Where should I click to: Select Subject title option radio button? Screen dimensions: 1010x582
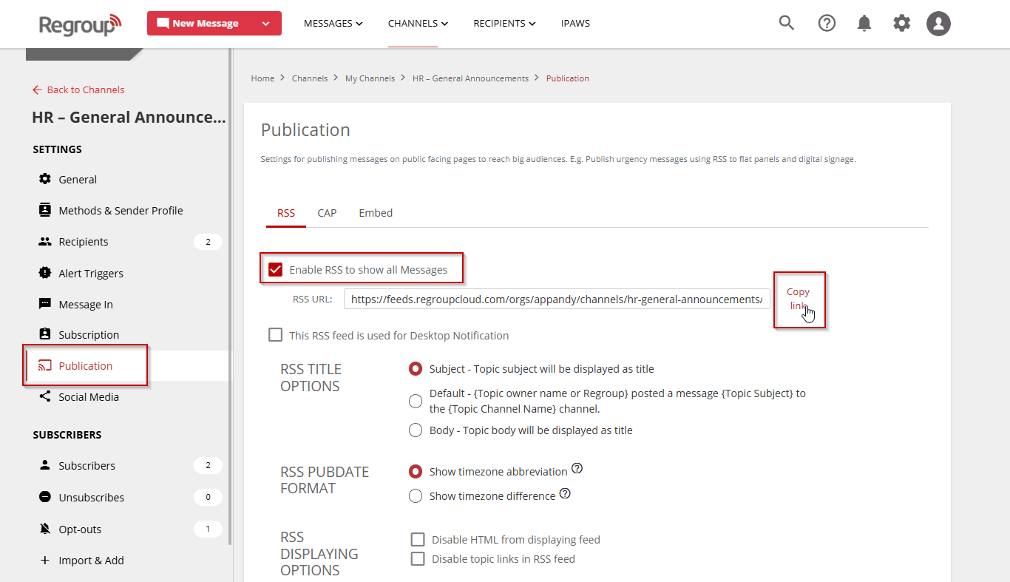416,368
